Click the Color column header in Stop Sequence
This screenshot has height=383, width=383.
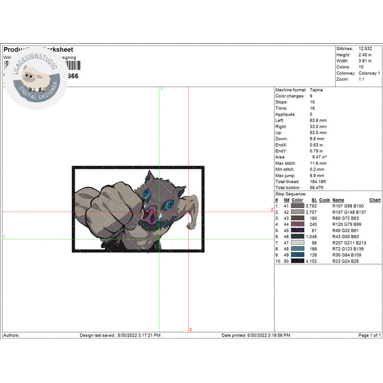pyautogui.click(x=297, y=200)
